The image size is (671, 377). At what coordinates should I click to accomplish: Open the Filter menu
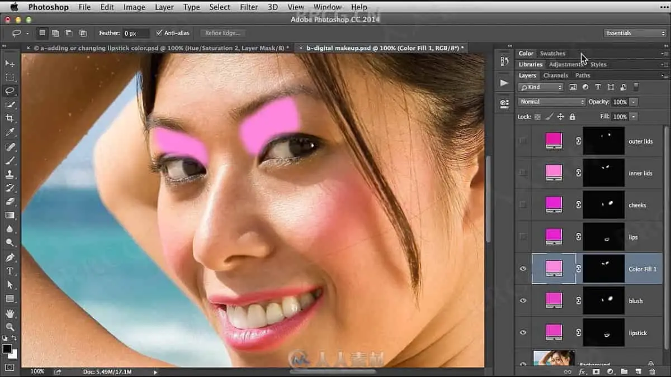[249, 7]
